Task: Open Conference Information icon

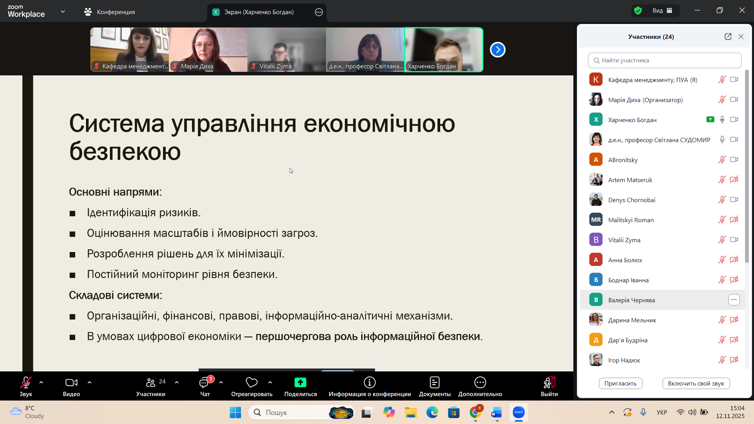Action: click(370, 382)
